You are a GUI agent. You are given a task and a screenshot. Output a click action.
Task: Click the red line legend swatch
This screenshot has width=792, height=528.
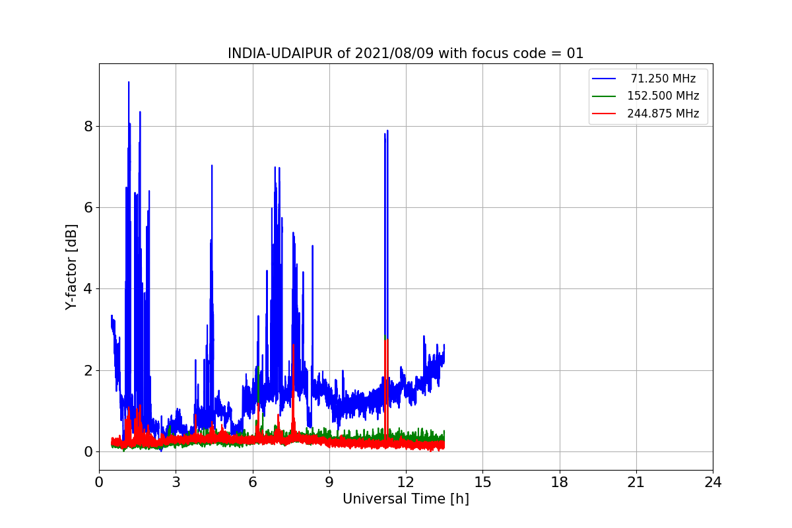tap(605, 114)
